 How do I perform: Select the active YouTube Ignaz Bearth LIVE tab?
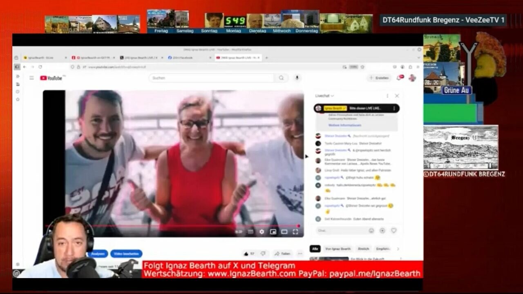[x=238, y=58]
